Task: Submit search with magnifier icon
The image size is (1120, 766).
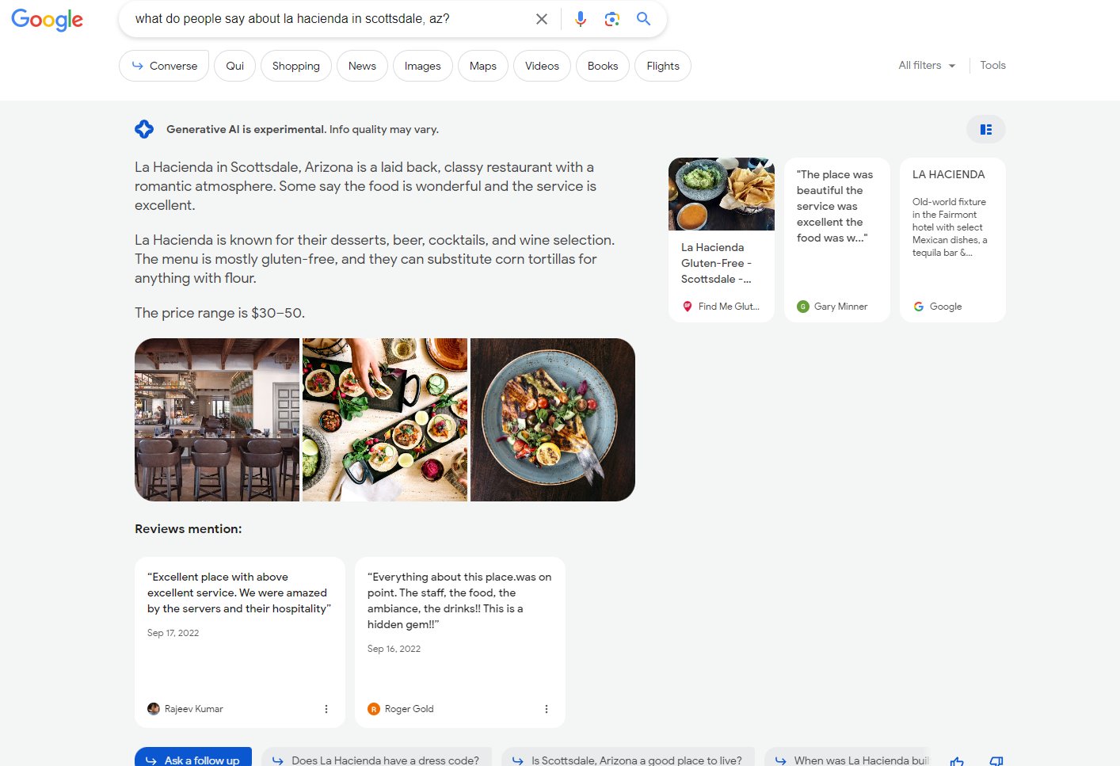Action: [x=643, y=19]
